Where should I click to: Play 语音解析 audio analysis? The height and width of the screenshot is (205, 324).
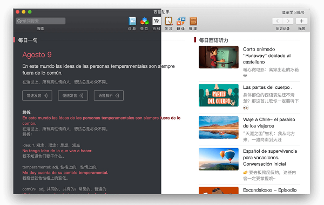109,95
